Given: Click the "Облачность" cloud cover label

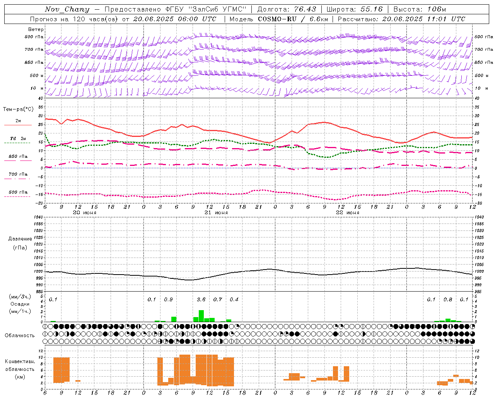Looking at the screenshot, I should tap(20, 336).
